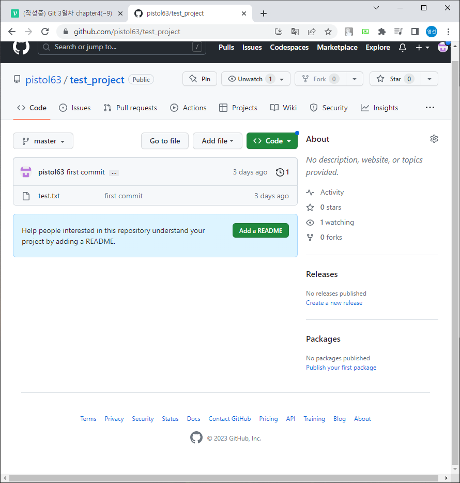Open the green Code dropdown
Screen dimensions: 460x483
point(272,141)
